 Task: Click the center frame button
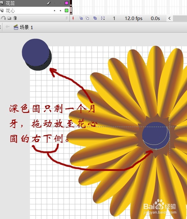pos(73,18)
